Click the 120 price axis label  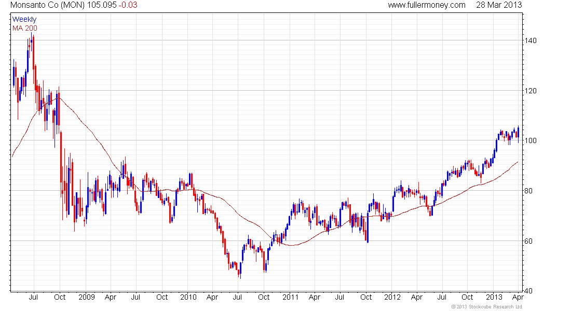click(531, 91)
